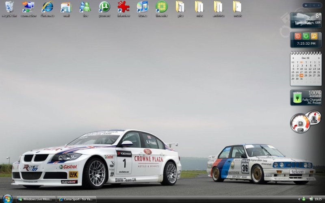Click the large CPU meter dial gadget
Screen dimensions: 325x203
pos(300,123)
